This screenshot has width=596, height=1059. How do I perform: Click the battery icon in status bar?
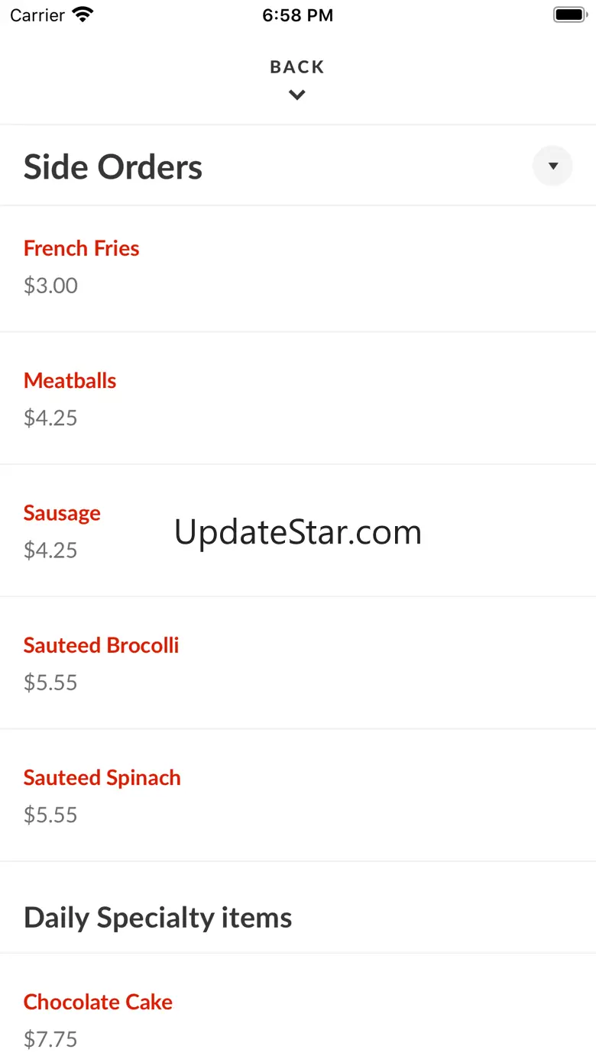[569, 15]
